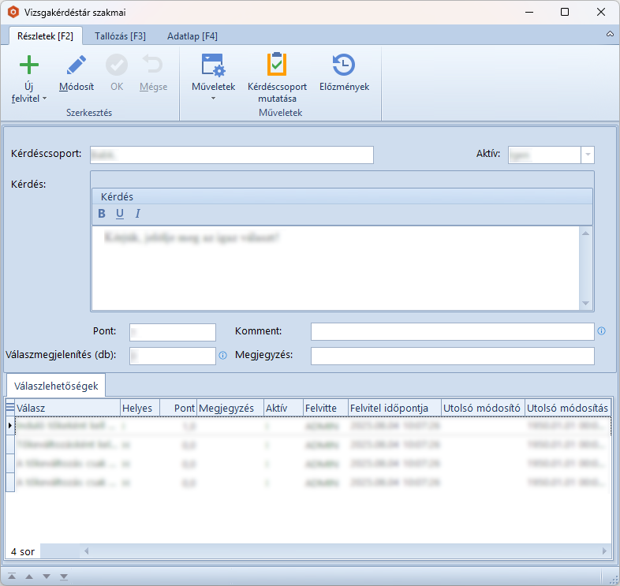This screenshot has height=586, width=620.
Task: Click the Felvitel időpontja column header
Action: point(394,408)
